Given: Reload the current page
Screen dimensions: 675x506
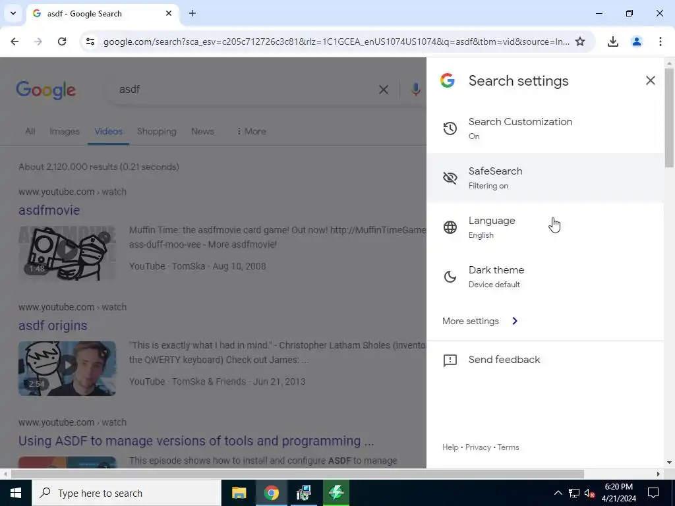Looking at the screenshot, I should click(62, 42).
